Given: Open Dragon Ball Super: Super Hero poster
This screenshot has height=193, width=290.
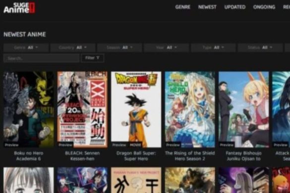Looking at the screenshot, I should point(136,109).
